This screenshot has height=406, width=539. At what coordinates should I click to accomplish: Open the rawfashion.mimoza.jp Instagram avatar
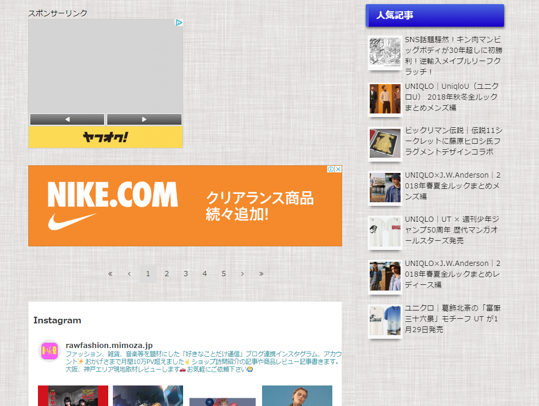50,351
